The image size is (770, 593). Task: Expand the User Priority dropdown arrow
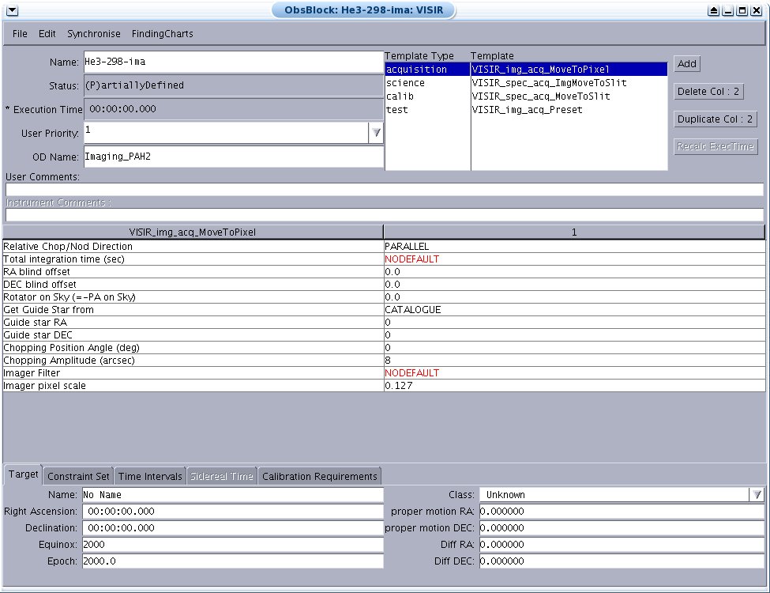click(376, 132)
